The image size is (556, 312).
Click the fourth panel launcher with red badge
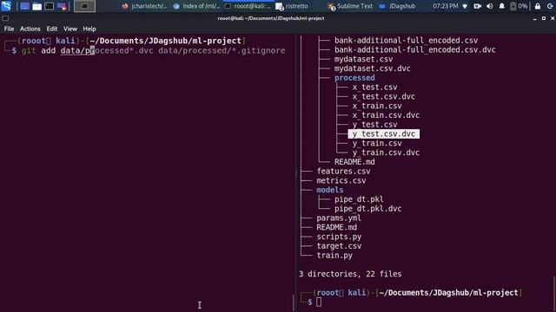[62, 6]
